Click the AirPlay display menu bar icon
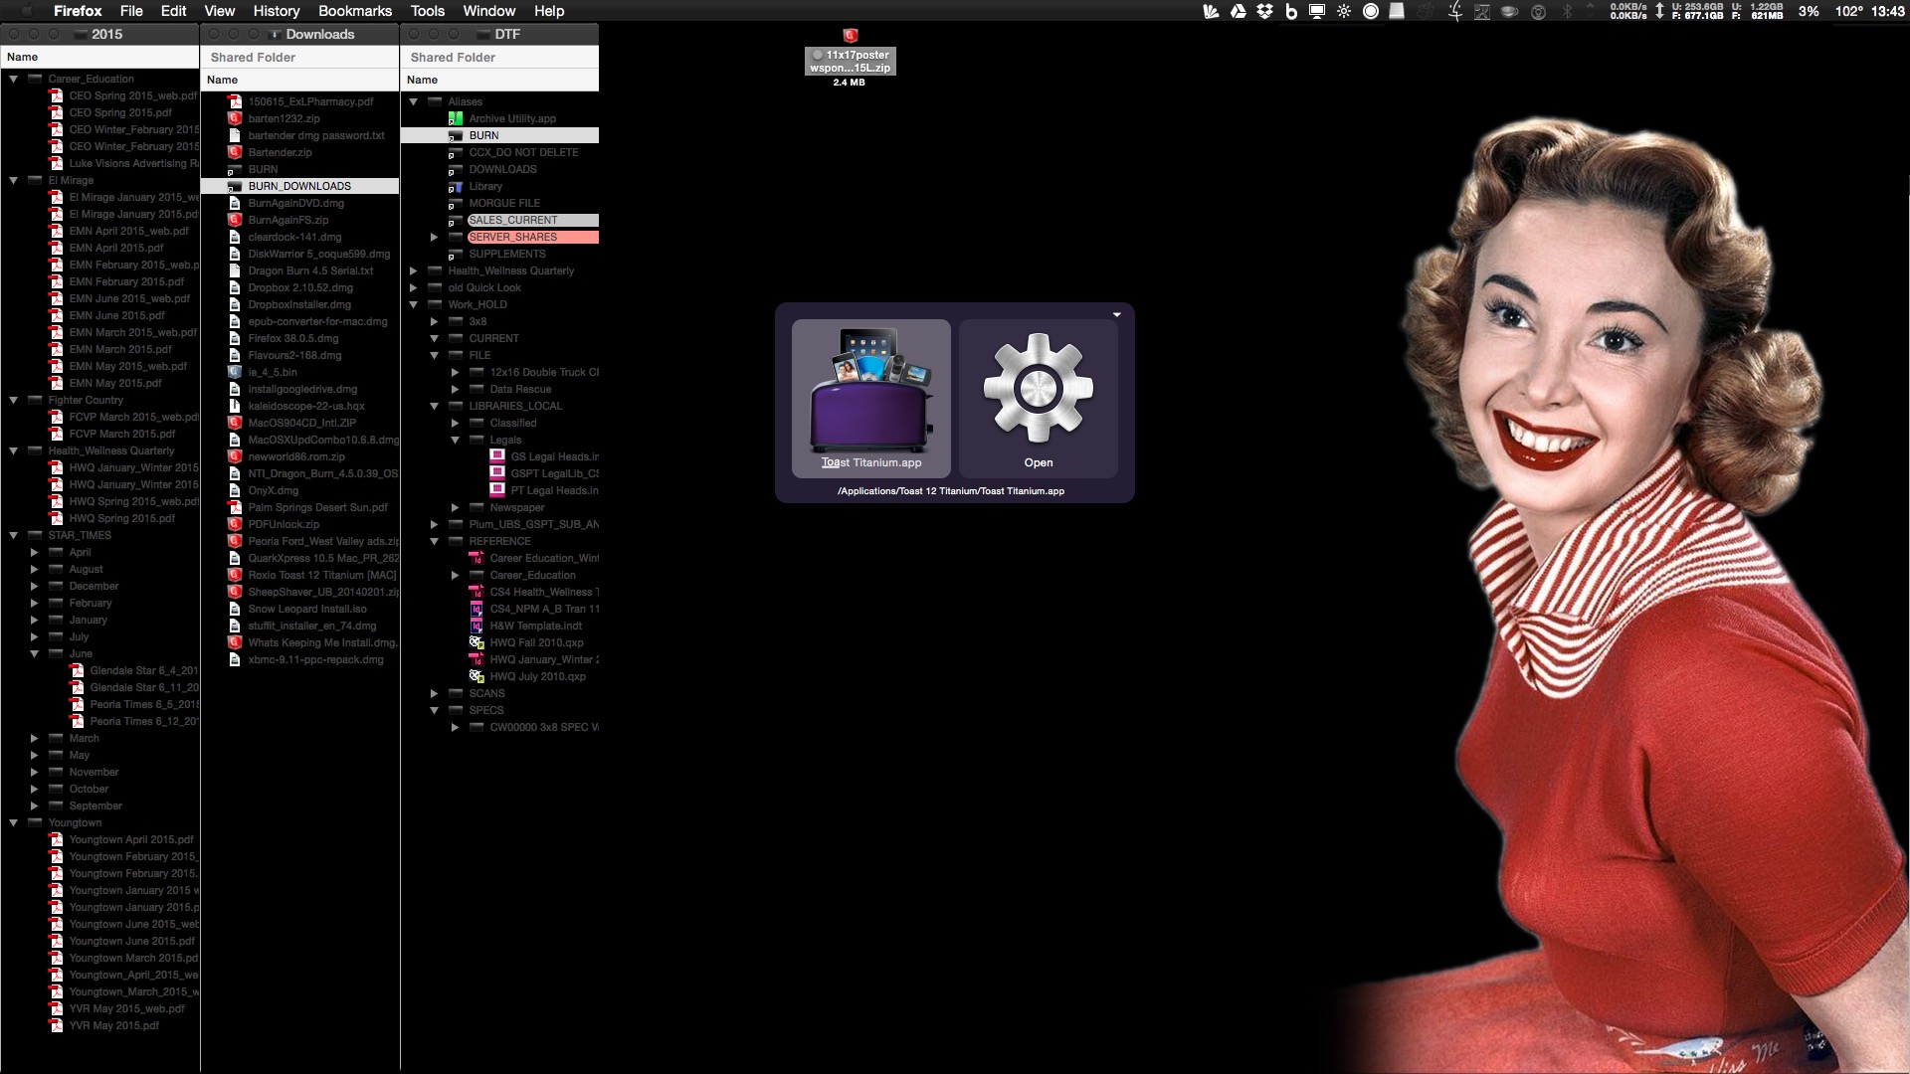Image resolution: width=1910 pixels, height=1074 pixels. (1317, 11)
